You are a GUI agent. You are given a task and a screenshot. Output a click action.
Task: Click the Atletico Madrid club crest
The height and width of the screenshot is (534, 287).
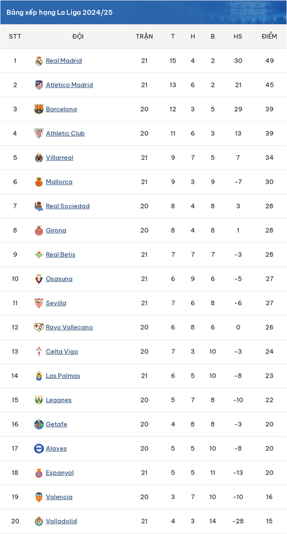point(39,85)
